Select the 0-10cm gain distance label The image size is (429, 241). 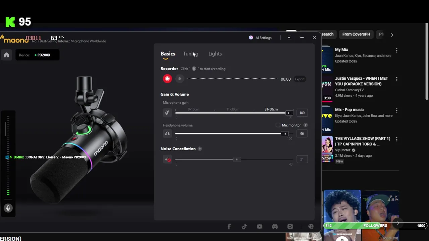pyautogui.click(x=193, y=109)
